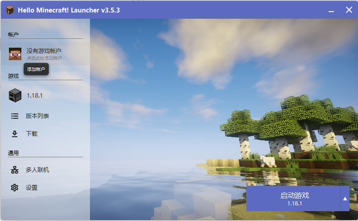Open the 设置 settings label

pos(32,188)
